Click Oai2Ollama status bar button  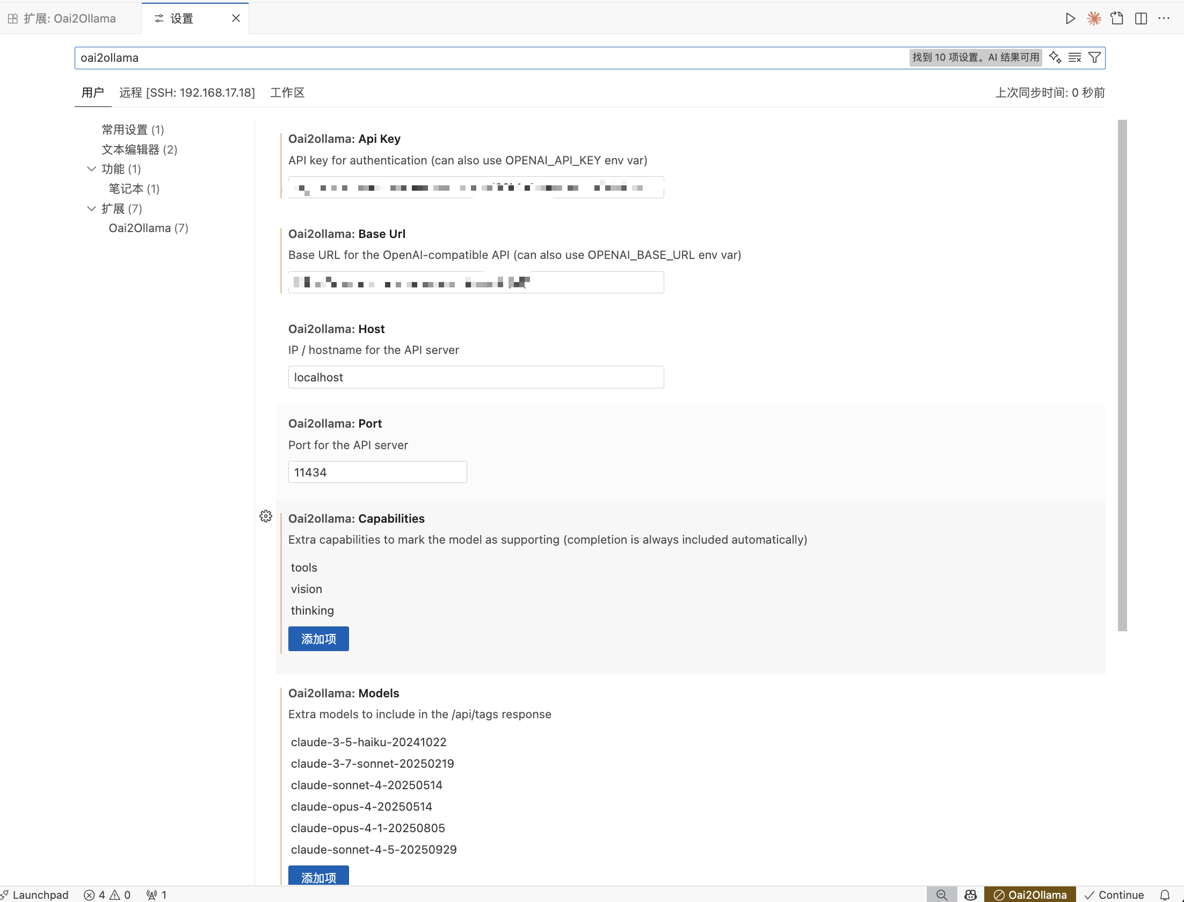[1030, 894]
